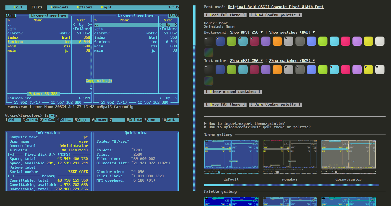
Task: Pick green swatch in Background row
Action: coord(232,41)
